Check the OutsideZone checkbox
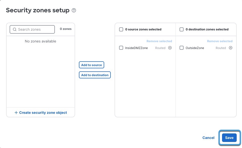This screenshot has width=242, height=148. pyautogui.click(x=182, y=48)
